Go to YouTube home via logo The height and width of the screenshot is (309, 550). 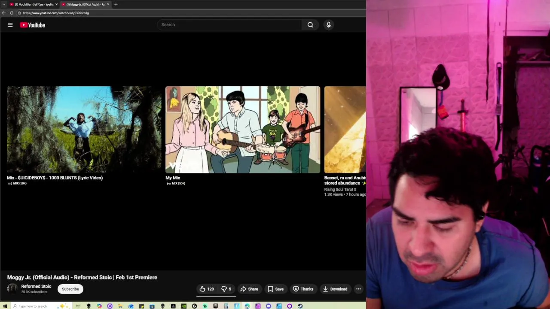(32, 25)
